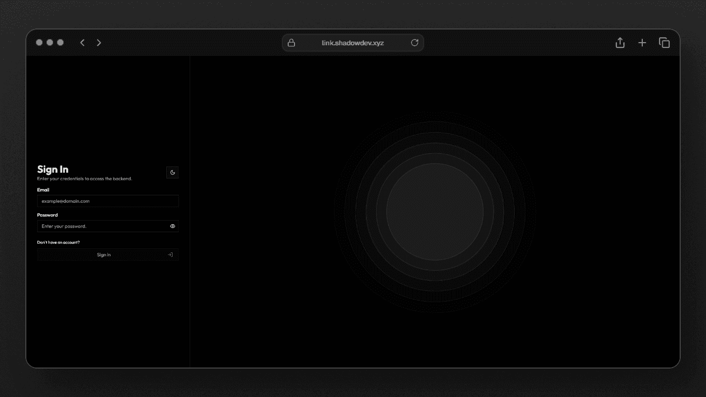The image size is (706, 397).
Task: Click the Email field label
Action: (x=43, y=190)
